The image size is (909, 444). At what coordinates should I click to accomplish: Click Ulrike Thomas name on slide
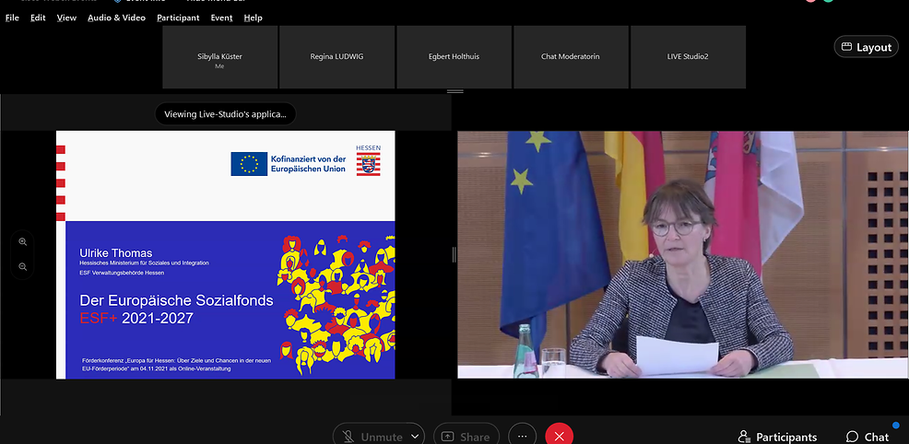(116, 253)
